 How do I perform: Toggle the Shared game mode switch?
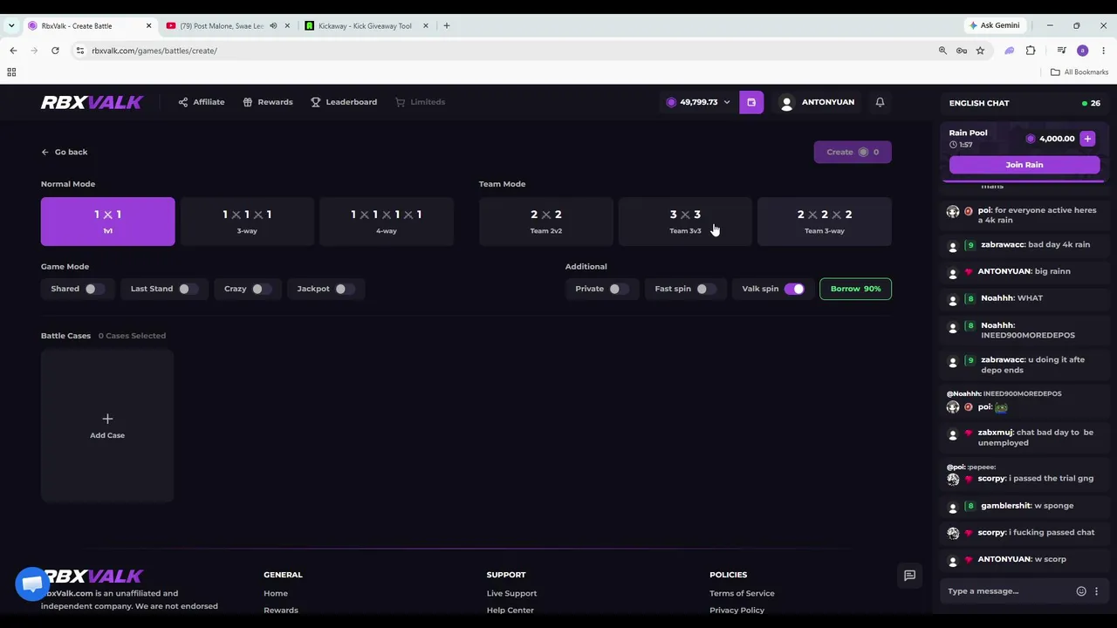pyautogui.click(x=94, y=289)
